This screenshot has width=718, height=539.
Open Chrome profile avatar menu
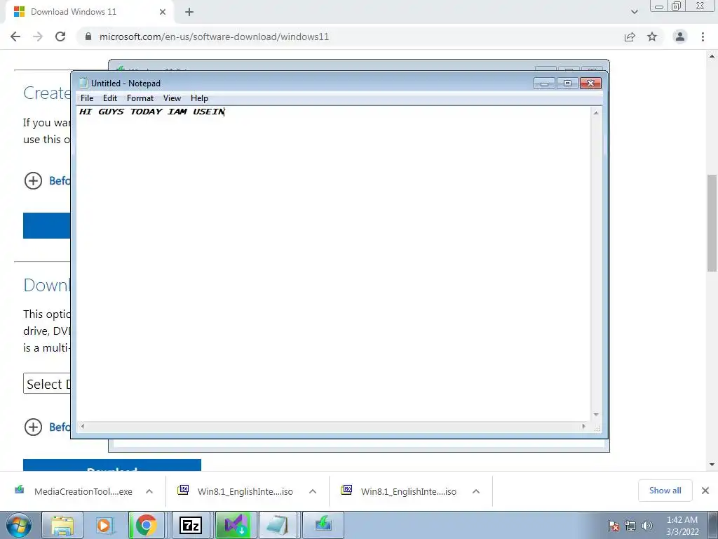click(x=680, y=36)
